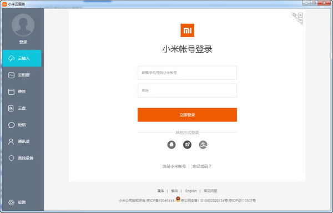Select the 云输入 cloud icon

[11, 58]
